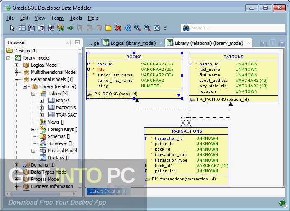Click the tab list dropdown button
Screen dimensions: 290x211
click(x=282, y=43)
